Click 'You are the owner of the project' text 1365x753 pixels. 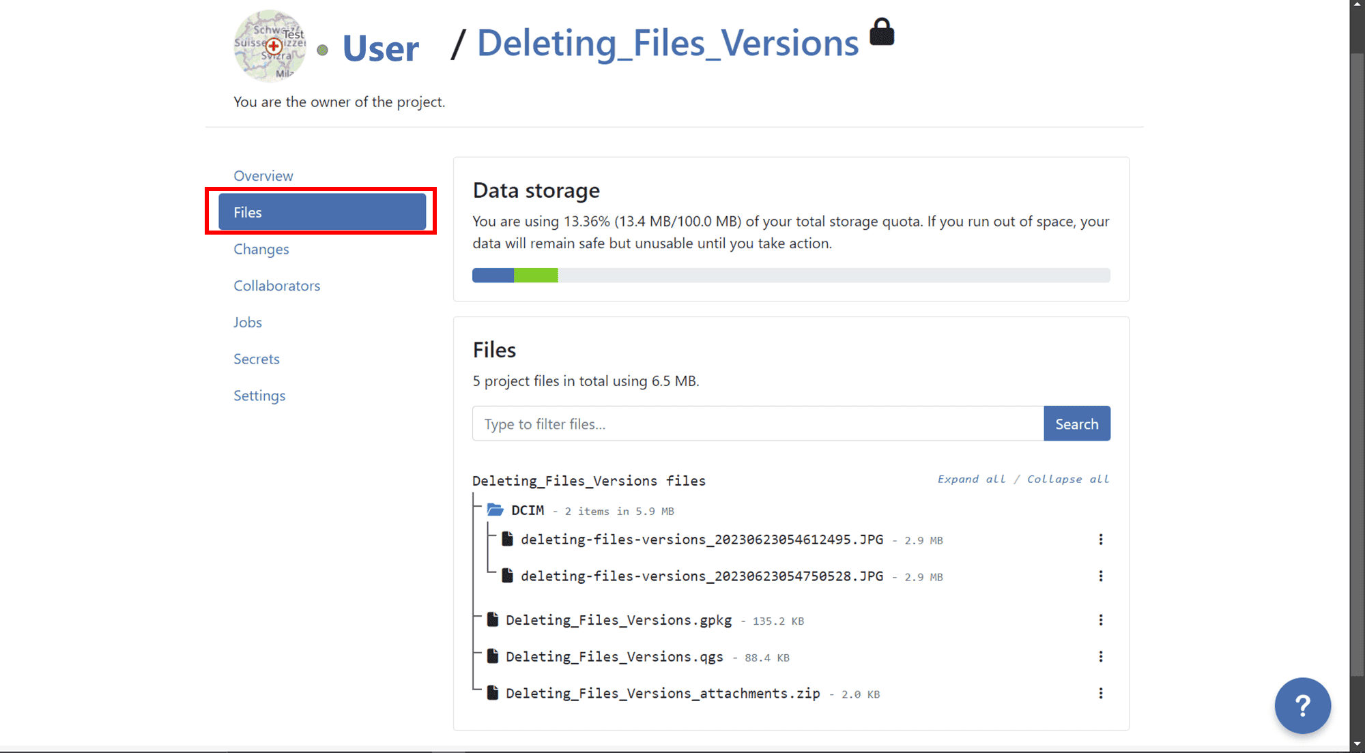(x=339, y=102)
